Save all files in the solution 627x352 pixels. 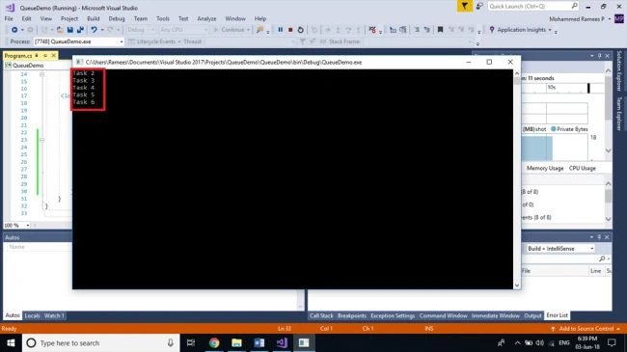[80, 30]
